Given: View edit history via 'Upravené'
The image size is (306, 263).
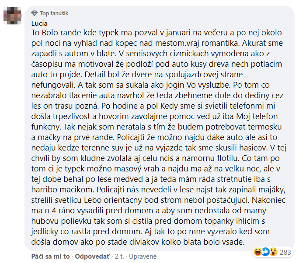Looking at the screenshot, I should pos(143,256).
